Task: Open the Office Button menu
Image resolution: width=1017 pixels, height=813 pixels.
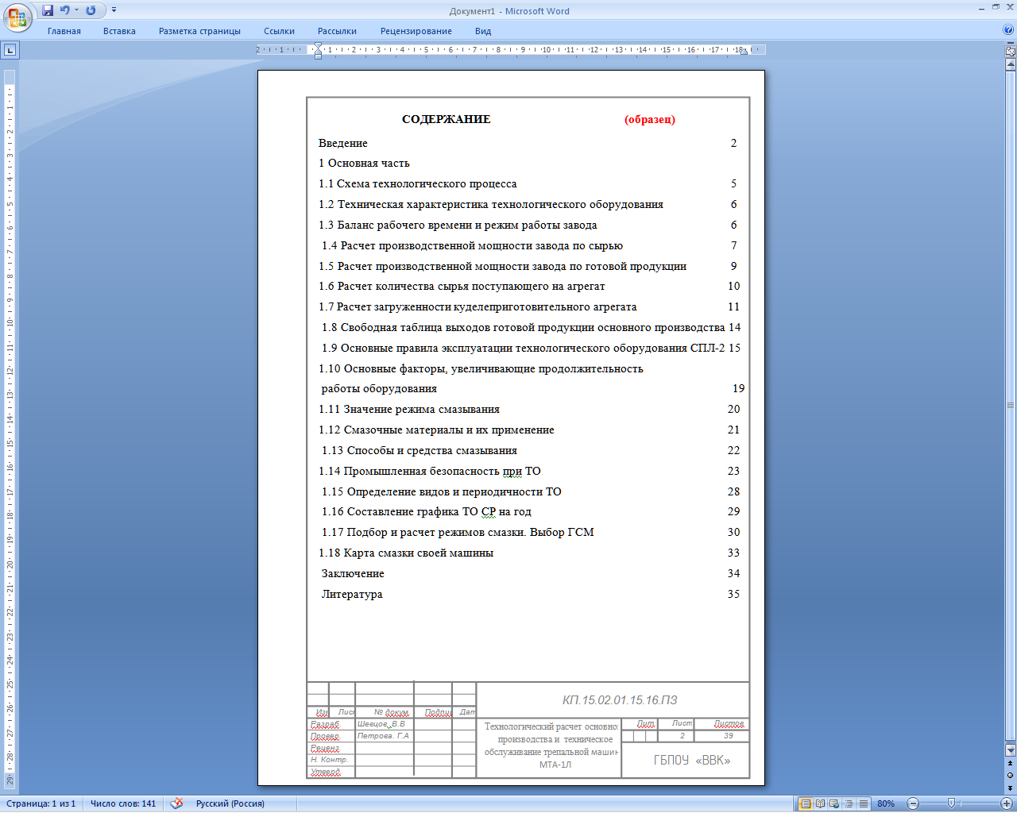Action: point(17,17)
